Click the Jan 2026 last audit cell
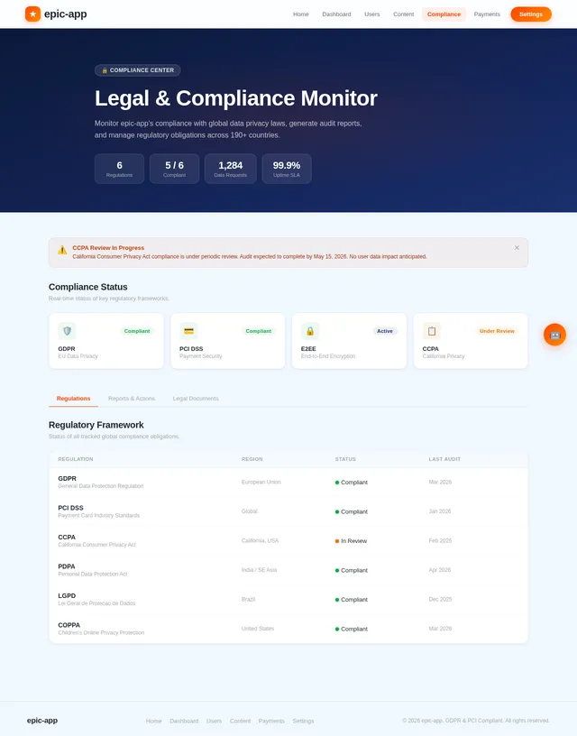This screenshot has height=736, width=577. click(x=440, y=511)
